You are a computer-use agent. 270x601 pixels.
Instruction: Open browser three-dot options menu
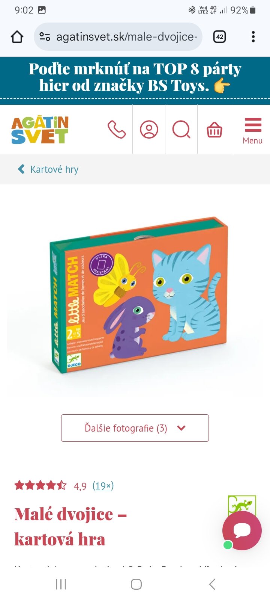[x=253, y=37]
